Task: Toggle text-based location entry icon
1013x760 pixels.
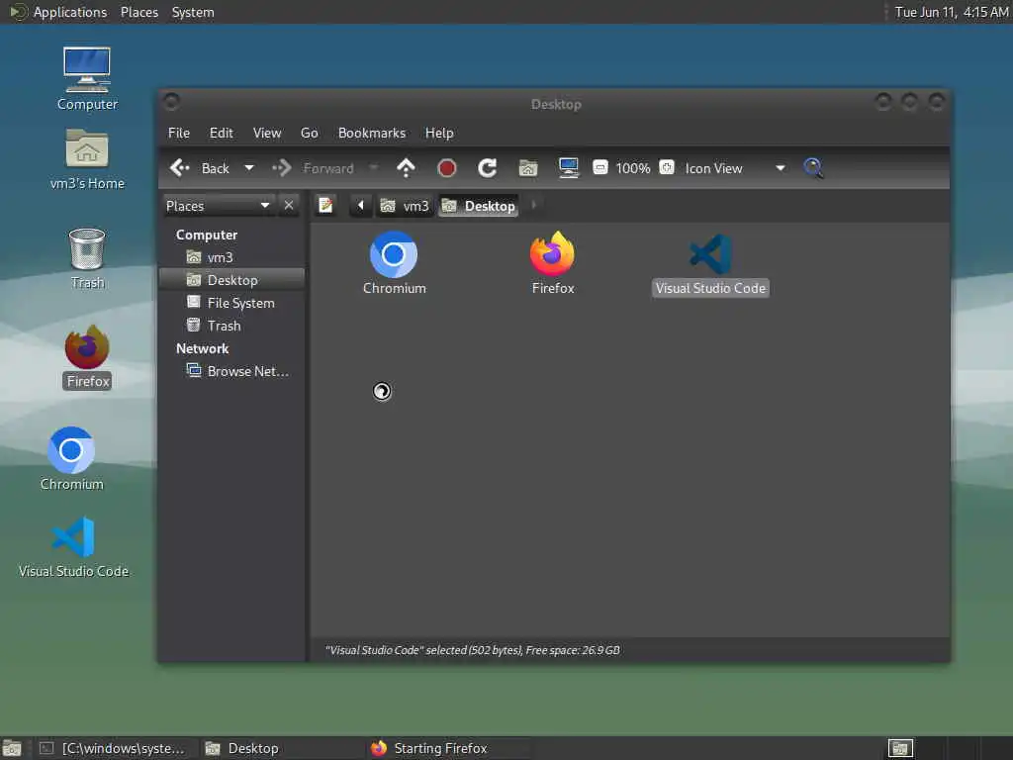Action: pyautogui.click(x=326, y=206)
